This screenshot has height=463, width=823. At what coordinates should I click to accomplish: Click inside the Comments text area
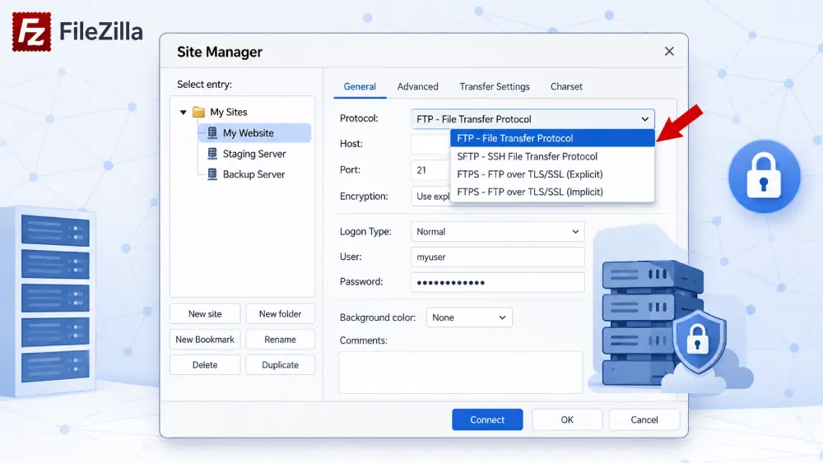tap(460, 373)
